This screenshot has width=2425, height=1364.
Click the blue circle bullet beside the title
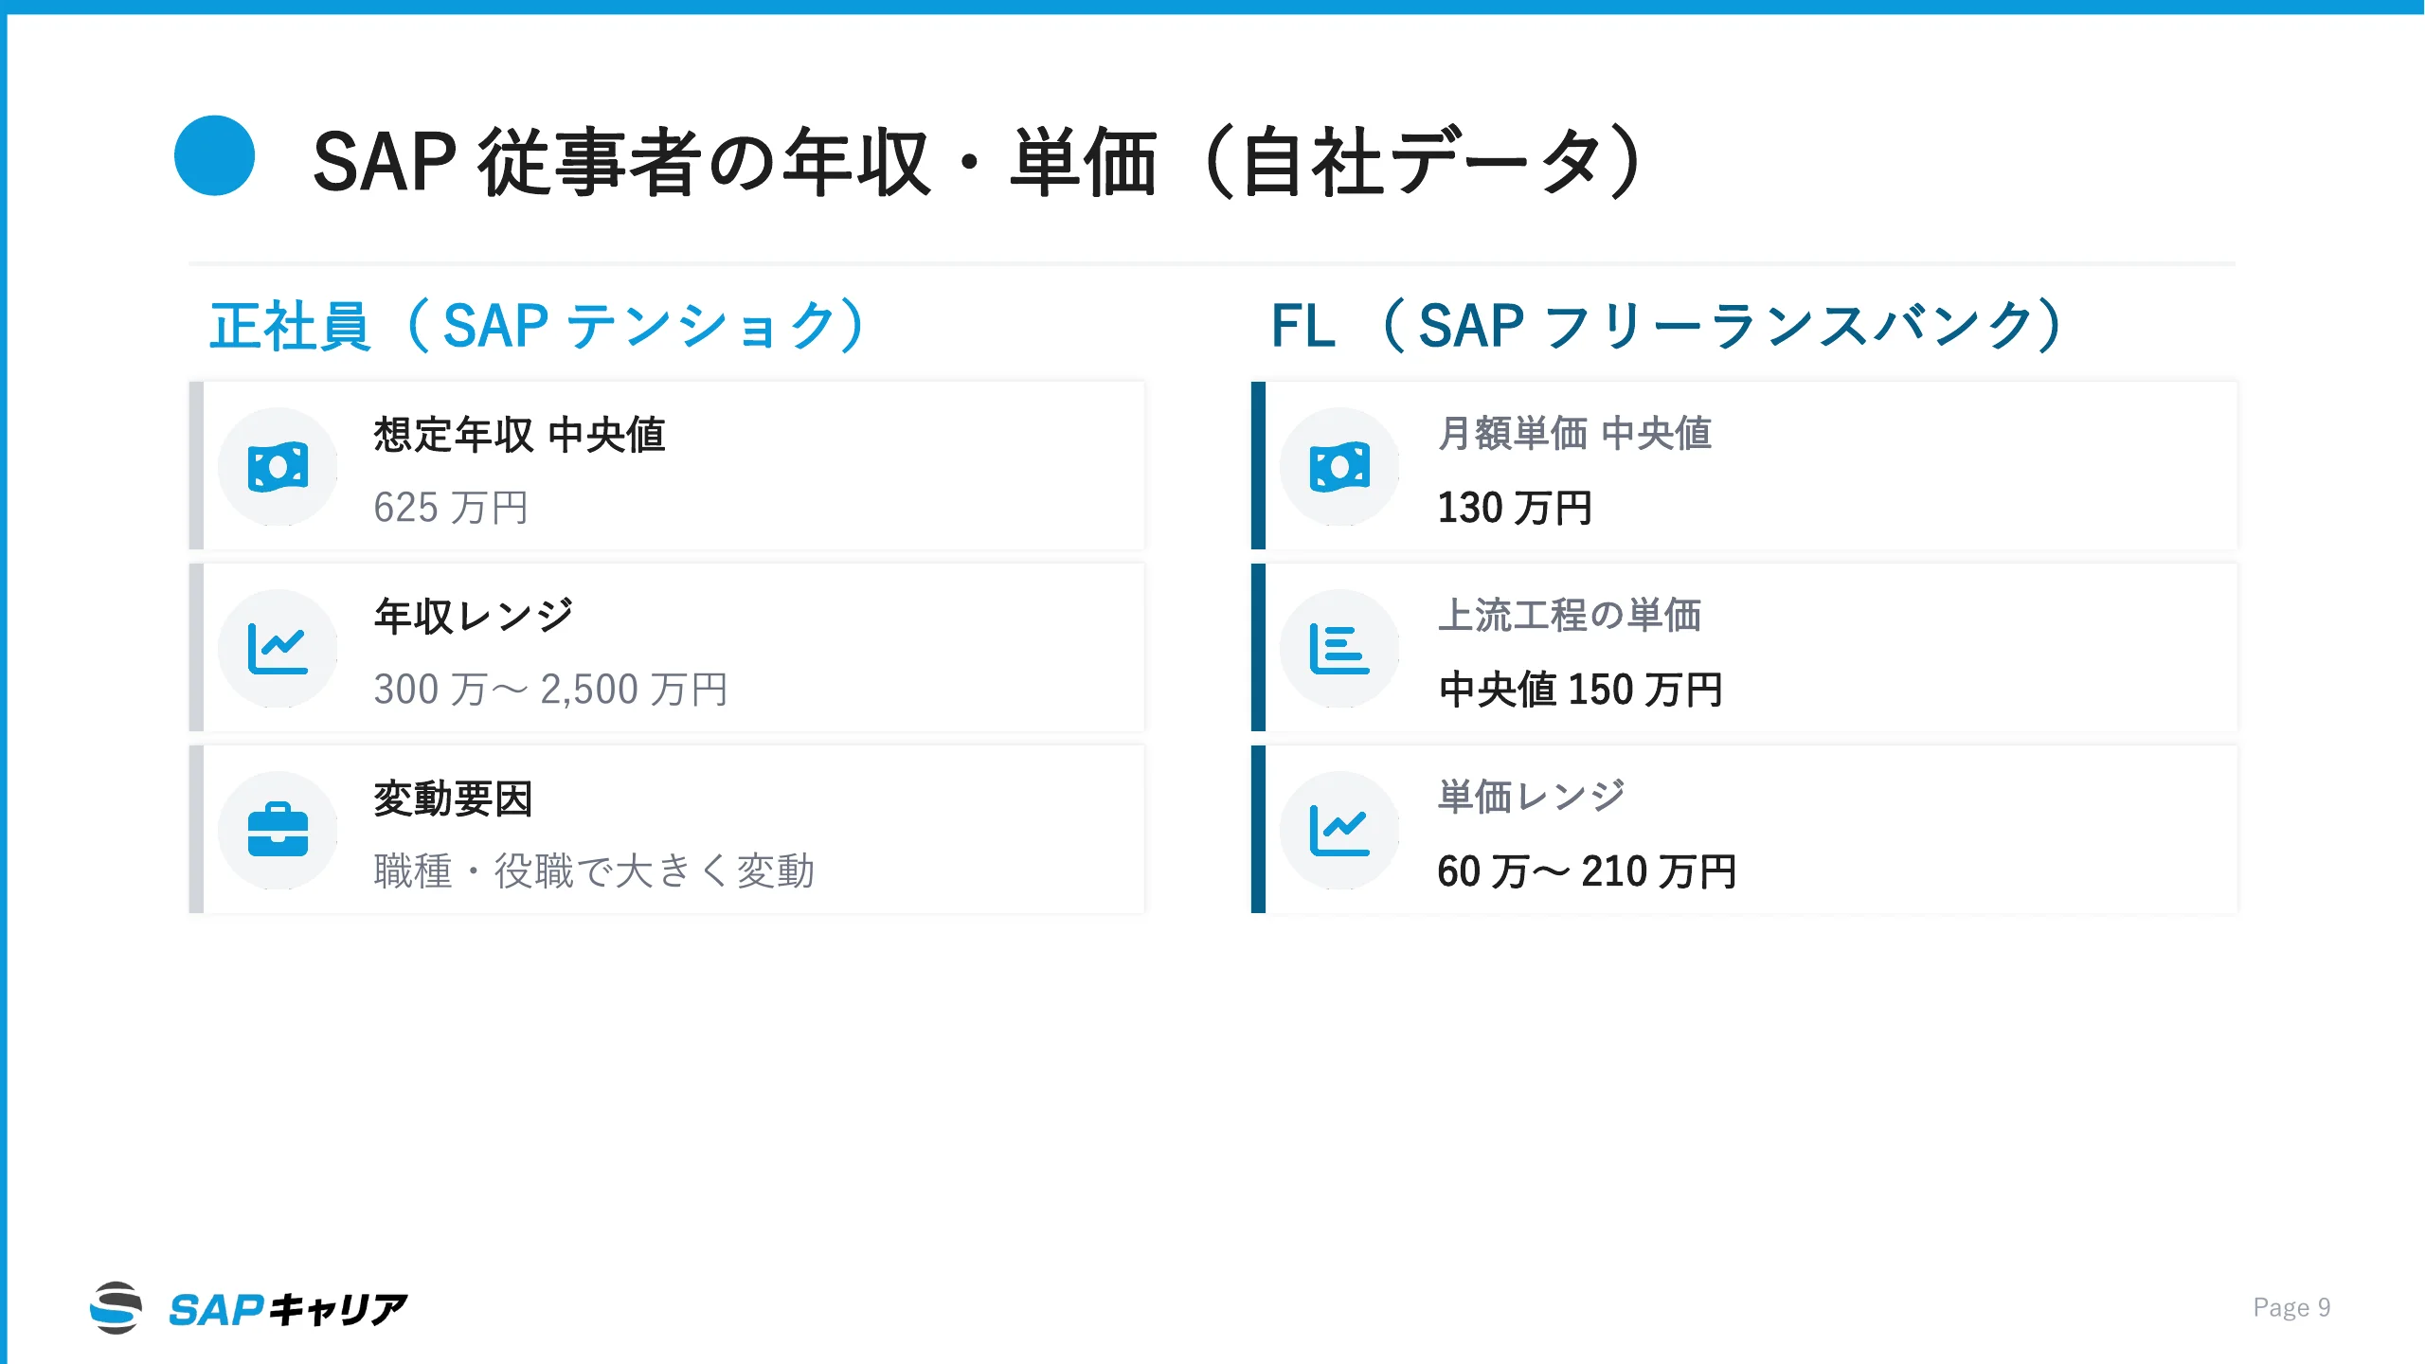coord(215,155)
